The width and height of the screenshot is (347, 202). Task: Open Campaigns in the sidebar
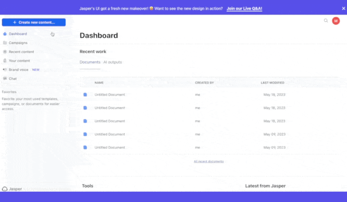click(18, 43)
